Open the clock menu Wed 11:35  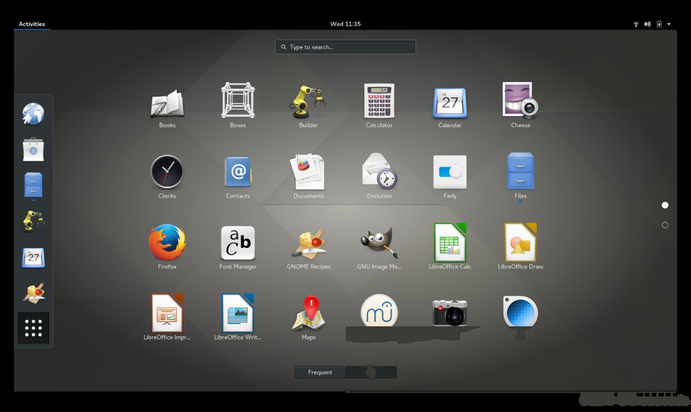(x=345, y=24)
